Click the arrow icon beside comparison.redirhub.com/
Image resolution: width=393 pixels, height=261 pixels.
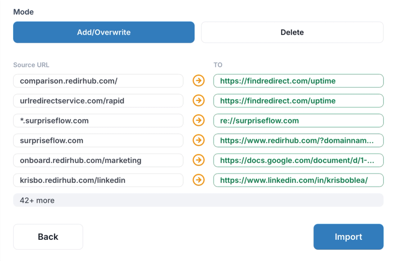(198, 81)
